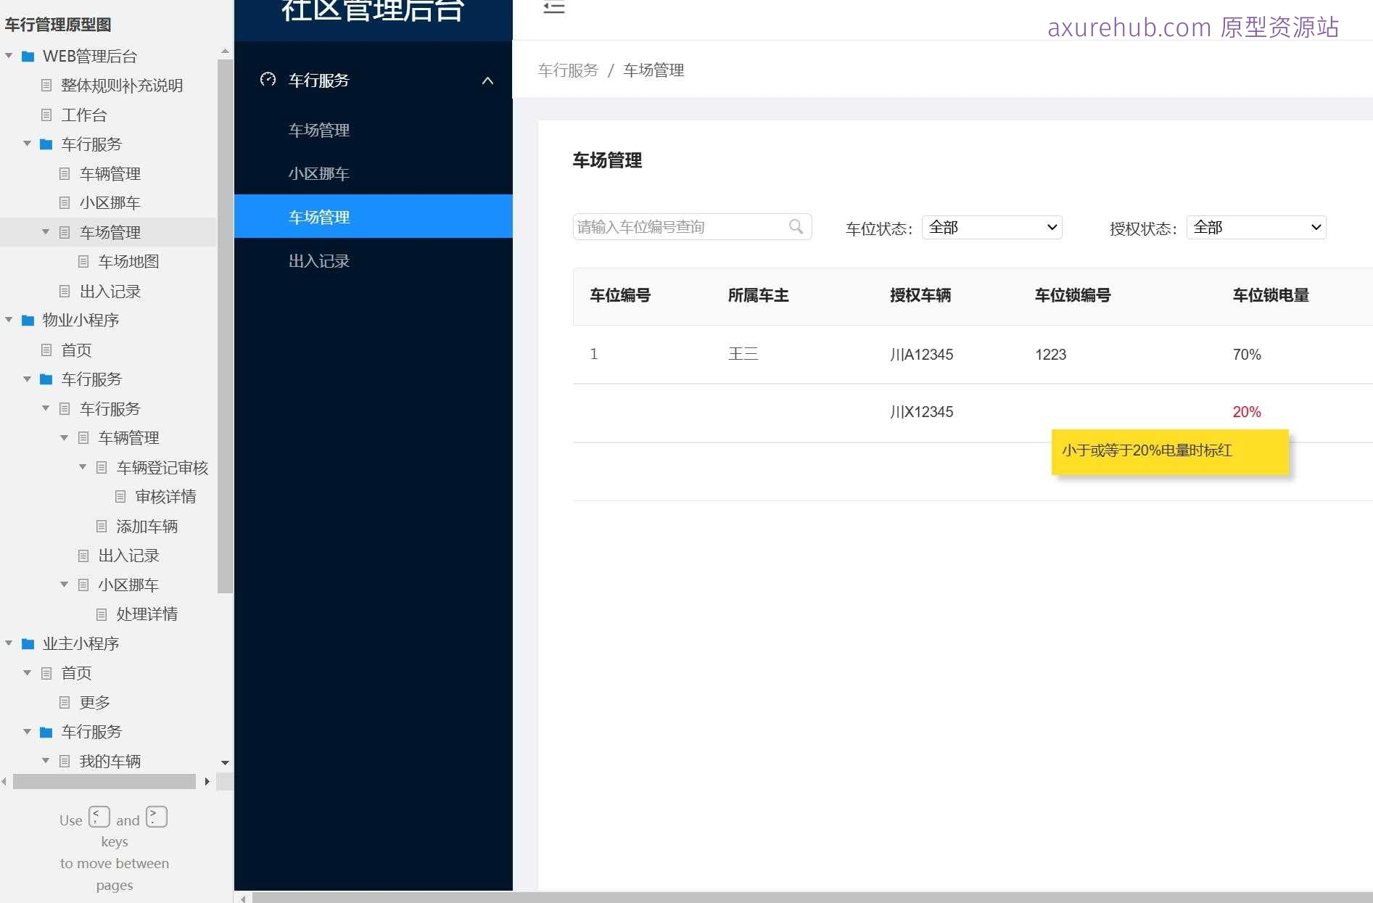This screenshot has width=1373, height=903.
Task: Click the hamburger collapse icon above breadcrumb
Action: click(x=553, y=8)
